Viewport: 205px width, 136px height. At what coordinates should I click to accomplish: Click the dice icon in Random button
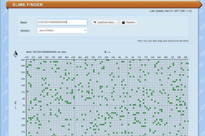[123, 22]
